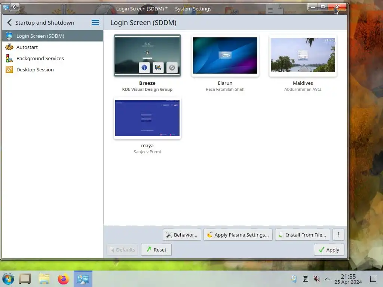The width and height of the screenshot is (383, 287).
Task: Change the Breeze theme background image
Action: (x=158, y=67)
